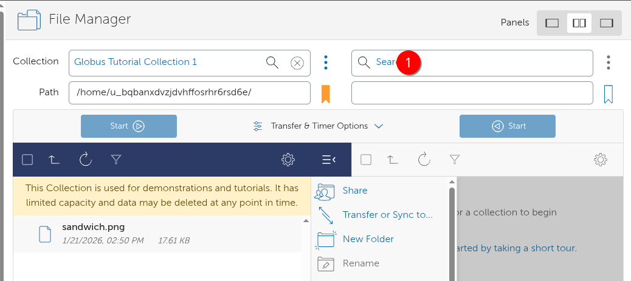The width and height of the screenshot is (631, 281).
Task: Select all files checkbox in left panel
Action: pos(27,160)
